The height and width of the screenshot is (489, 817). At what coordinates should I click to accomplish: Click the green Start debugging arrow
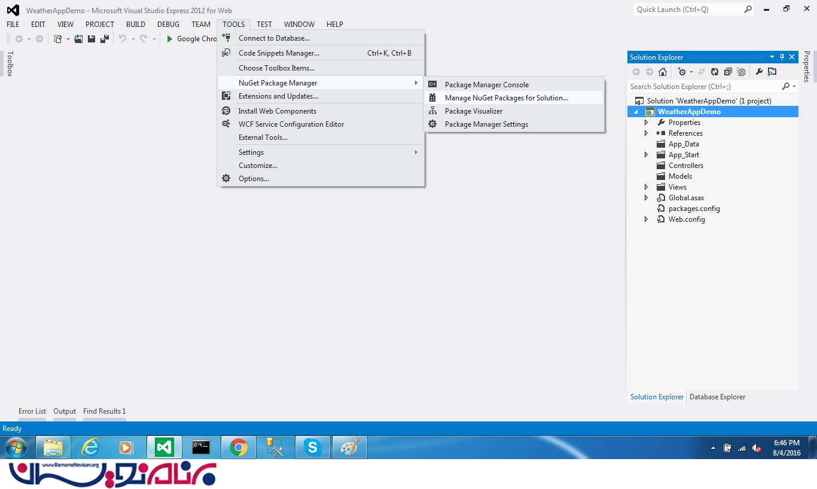170,39
